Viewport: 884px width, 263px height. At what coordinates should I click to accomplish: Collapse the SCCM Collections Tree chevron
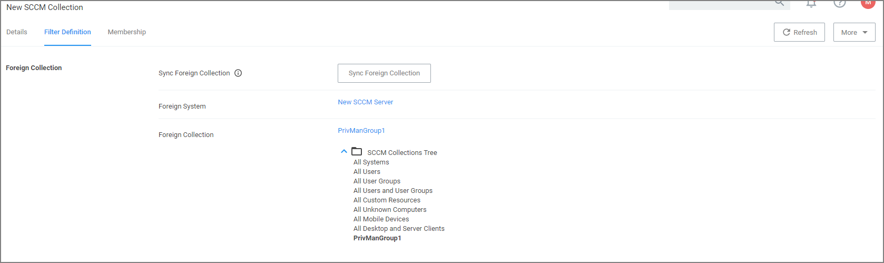coord(344,152)
